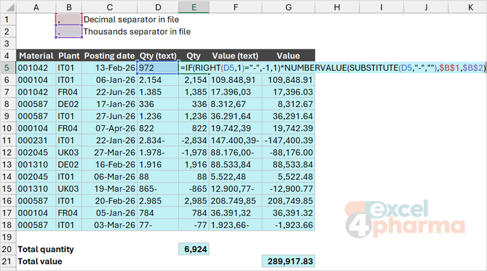Click value 36,391.32 cell
This screenshot has height=271, width=487.
tap(288, 213)
